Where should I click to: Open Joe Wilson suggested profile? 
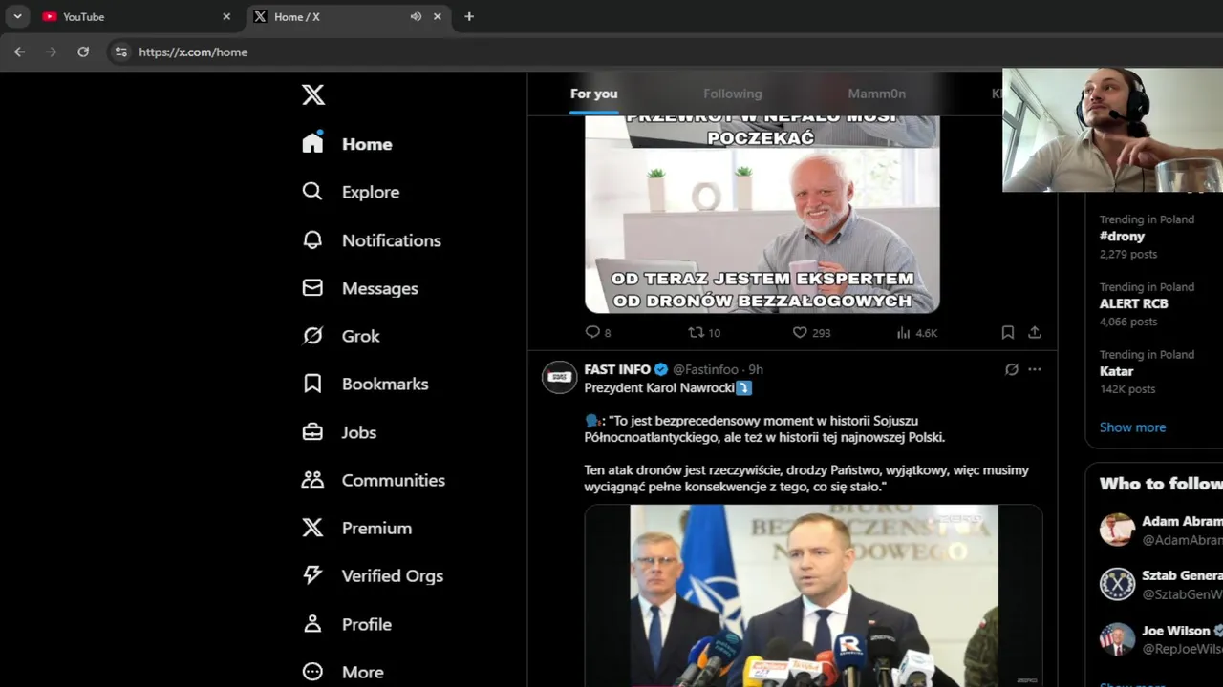coord(1161,639)
